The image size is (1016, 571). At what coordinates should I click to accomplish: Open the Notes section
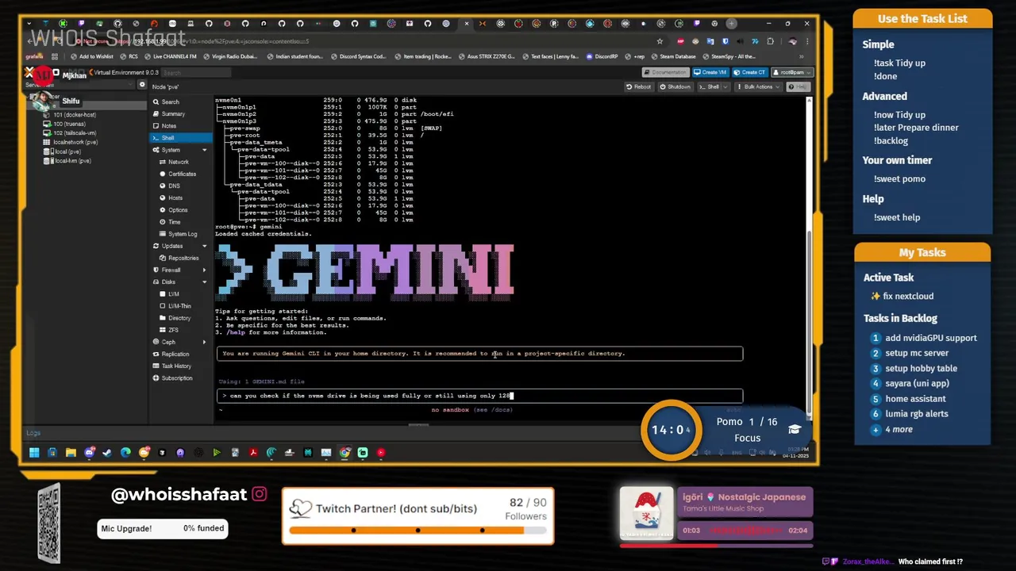[x=169, y=126]
